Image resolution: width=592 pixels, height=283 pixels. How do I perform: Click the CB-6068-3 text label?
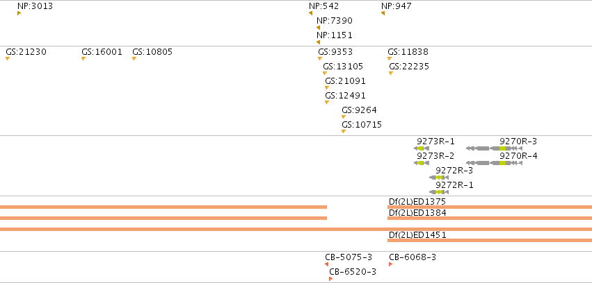click(413, 257)
